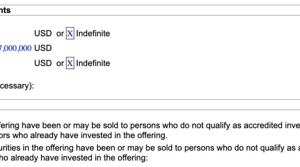Click the word 'or' in the third row

coord(60,63)
